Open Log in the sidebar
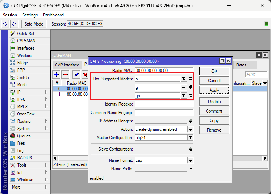The image size is (271, 194). tap(20, 151)
